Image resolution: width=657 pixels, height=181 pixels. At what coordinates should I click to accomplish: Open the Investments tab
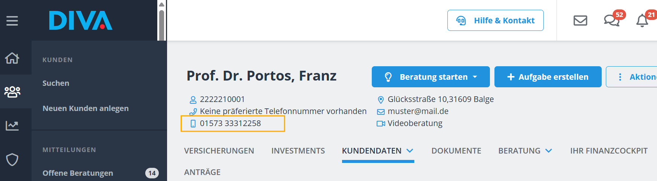point(298,151)
